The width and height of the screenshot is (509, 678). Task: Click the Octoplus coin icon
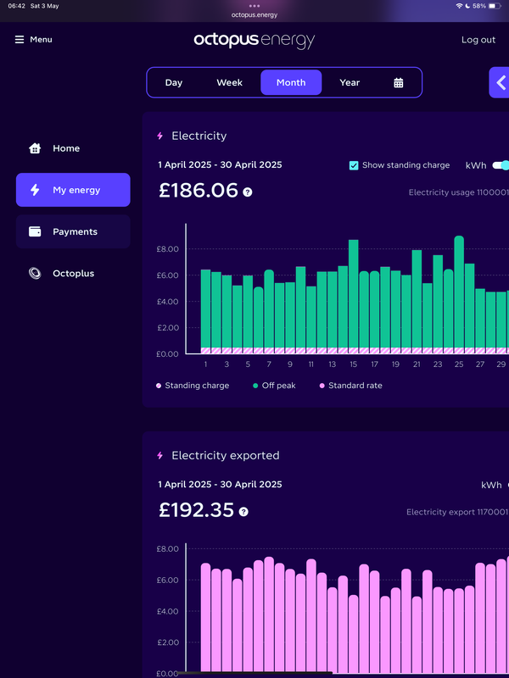[x=35, y=273]
